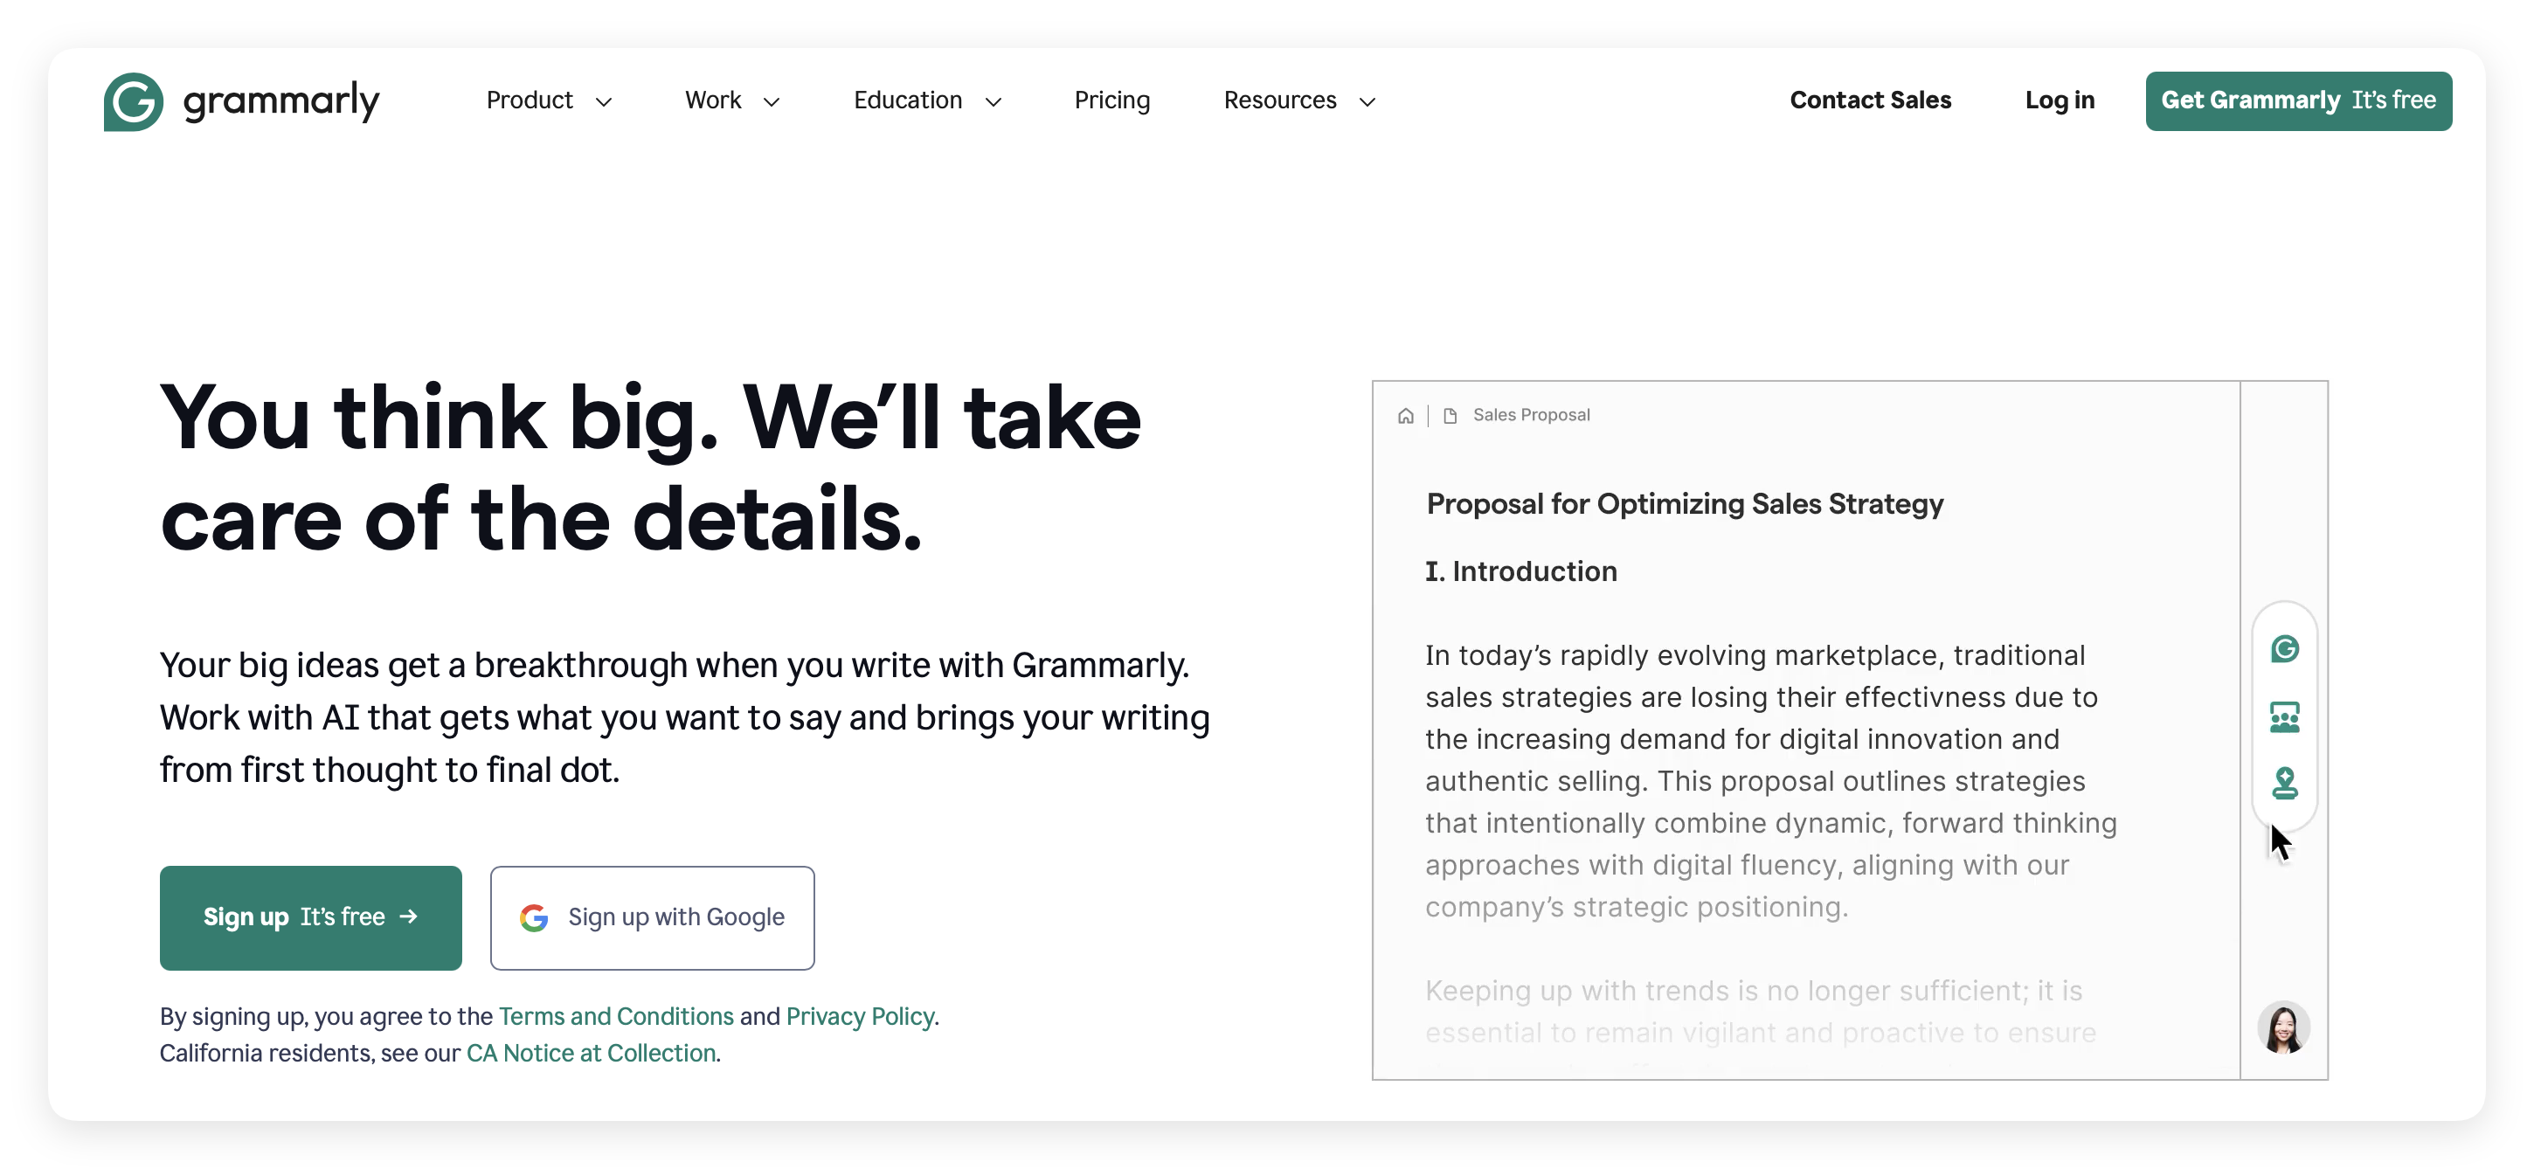Click the Grammarly logo icon
The height and width of the screenshot is (1169, 2534).
tap(134, 101)
